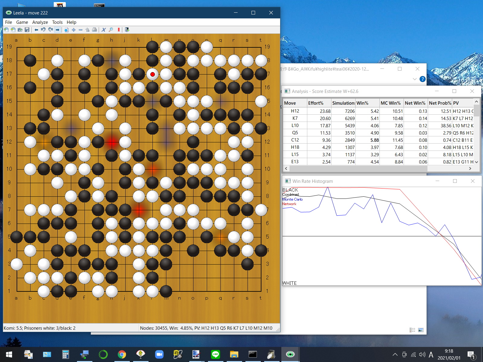Click the blue minus icon in toolbar
This screenshot has height=362, width=483.
pyautogui.click(x=81, y=30)
